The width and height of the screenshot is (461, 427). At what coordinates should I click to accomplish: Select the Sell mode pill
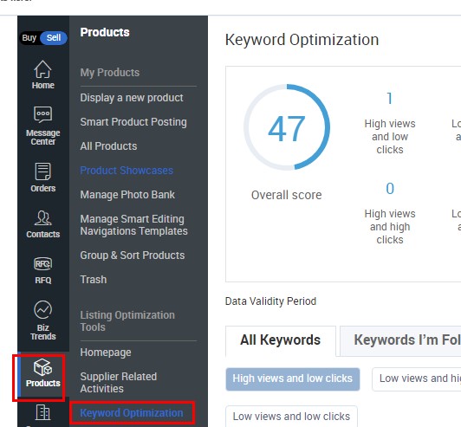54,38
